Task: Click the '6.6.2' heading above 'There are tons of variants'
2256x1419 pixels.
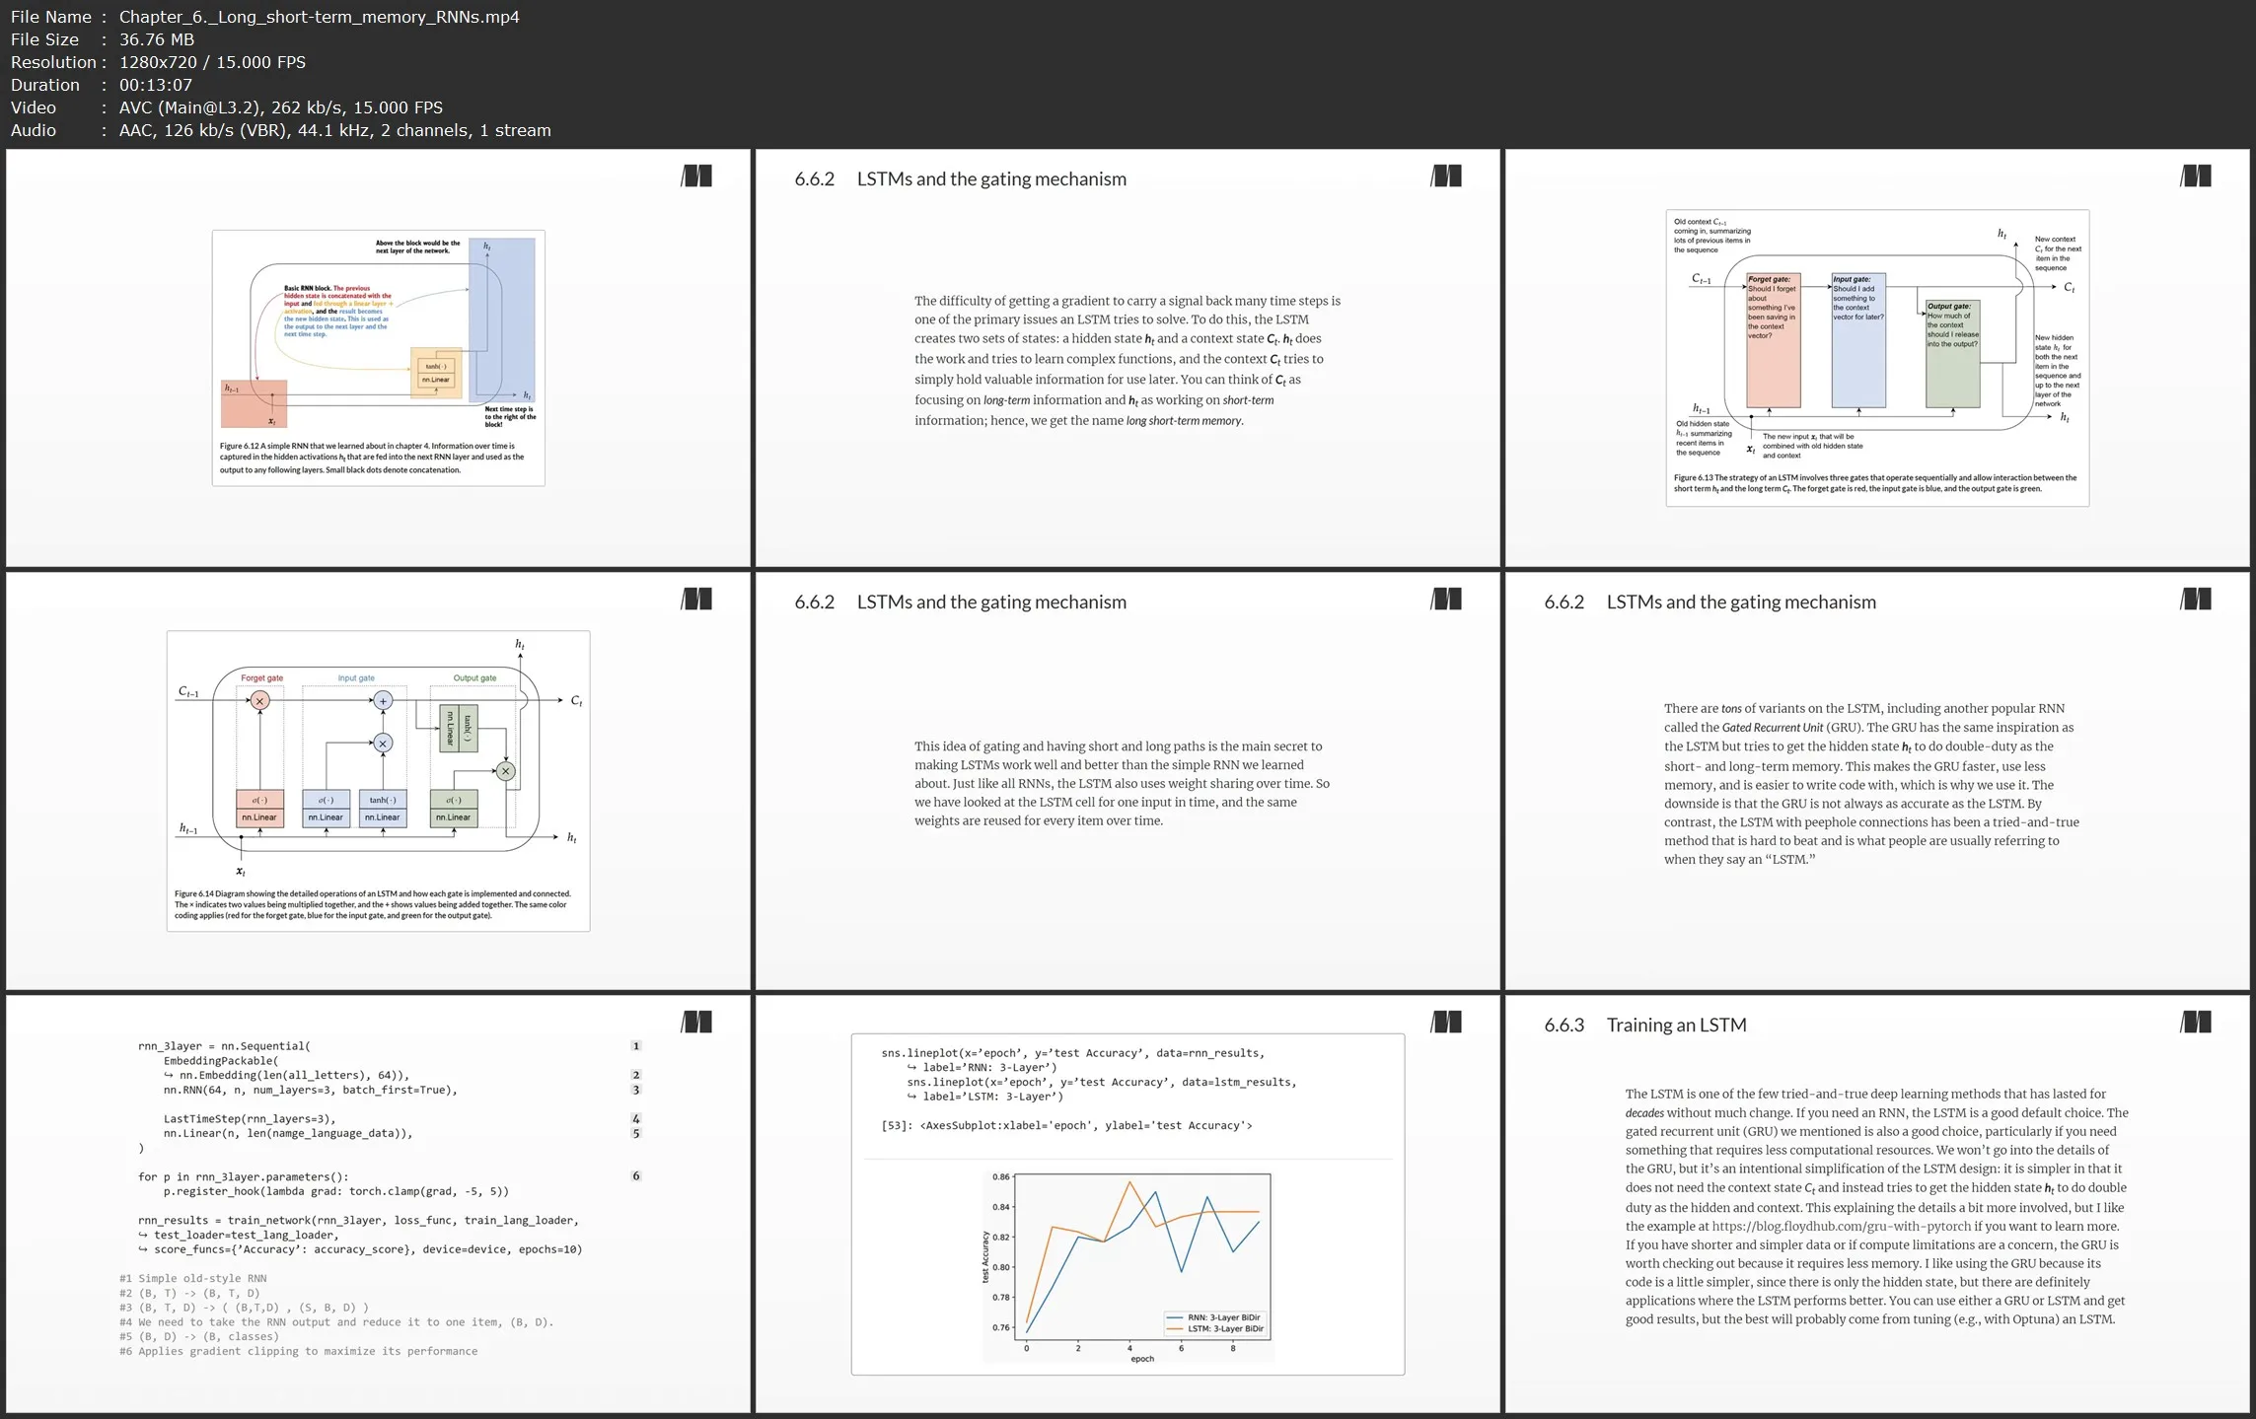Action: click(1710, 603)
